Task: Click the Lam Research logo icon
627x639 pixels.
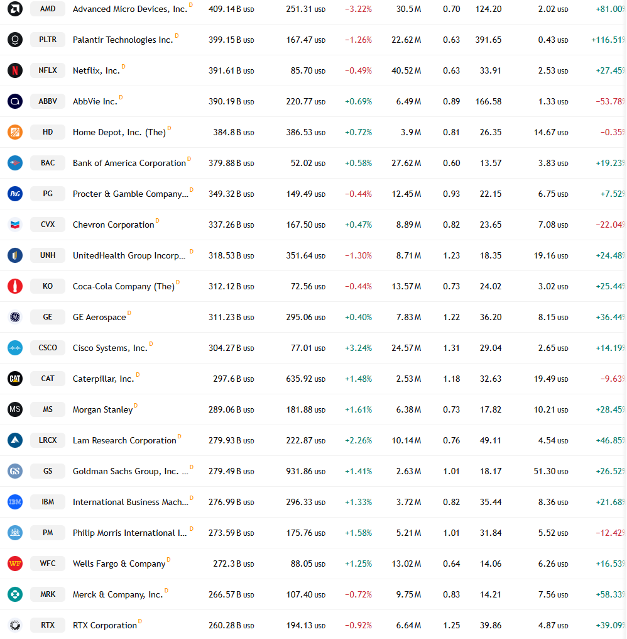Action: click(15, 440)
